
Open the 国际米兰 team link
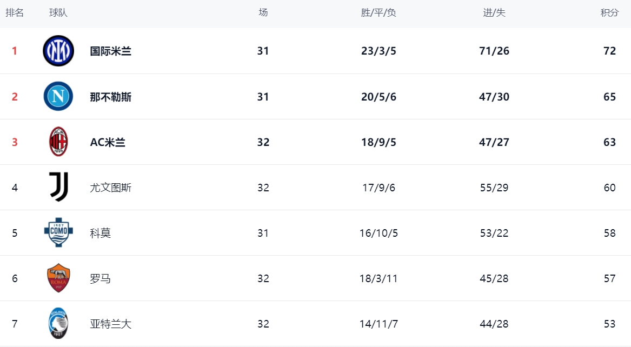click(111, 51)
